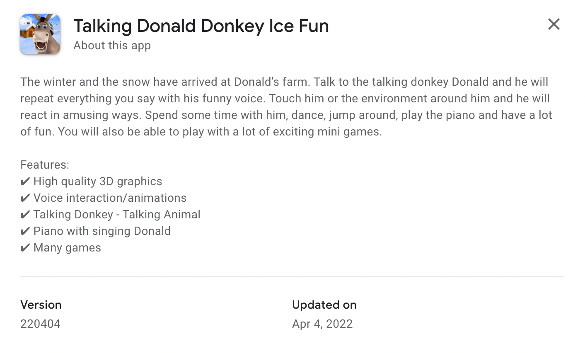Click the Talking Donald Donkey app icon
The image size is (585, 353).
pyautogui.click(x=40, y=34)
